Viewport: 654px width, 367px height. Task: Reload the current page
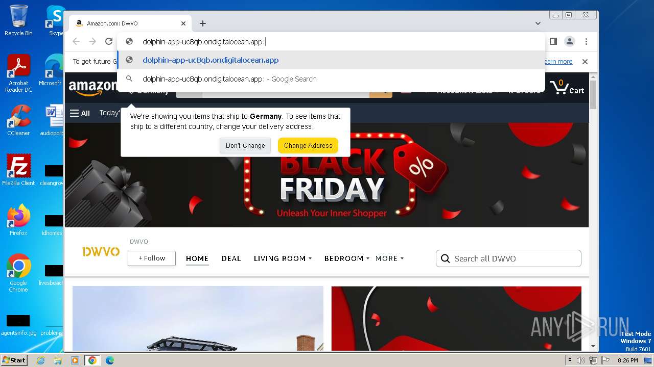tap(109, 41)
